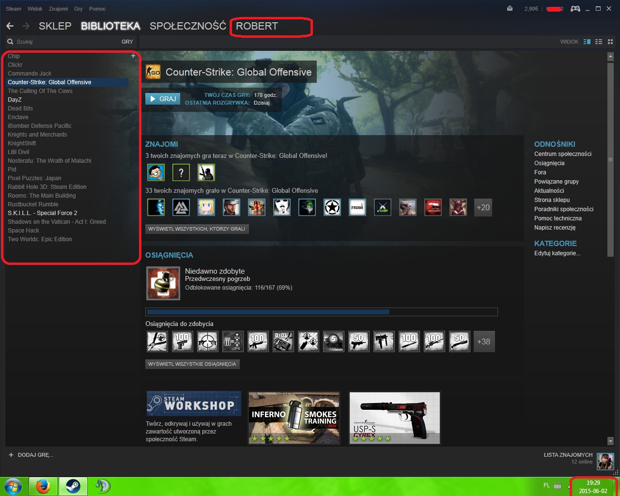Go to the SPOŁECZNOŚĆ tab
The width and height of the screenshot is (620, 496).
(x=188, y=26)
